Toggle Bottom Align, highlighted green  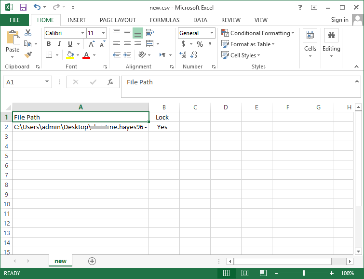tap(138, 33)
